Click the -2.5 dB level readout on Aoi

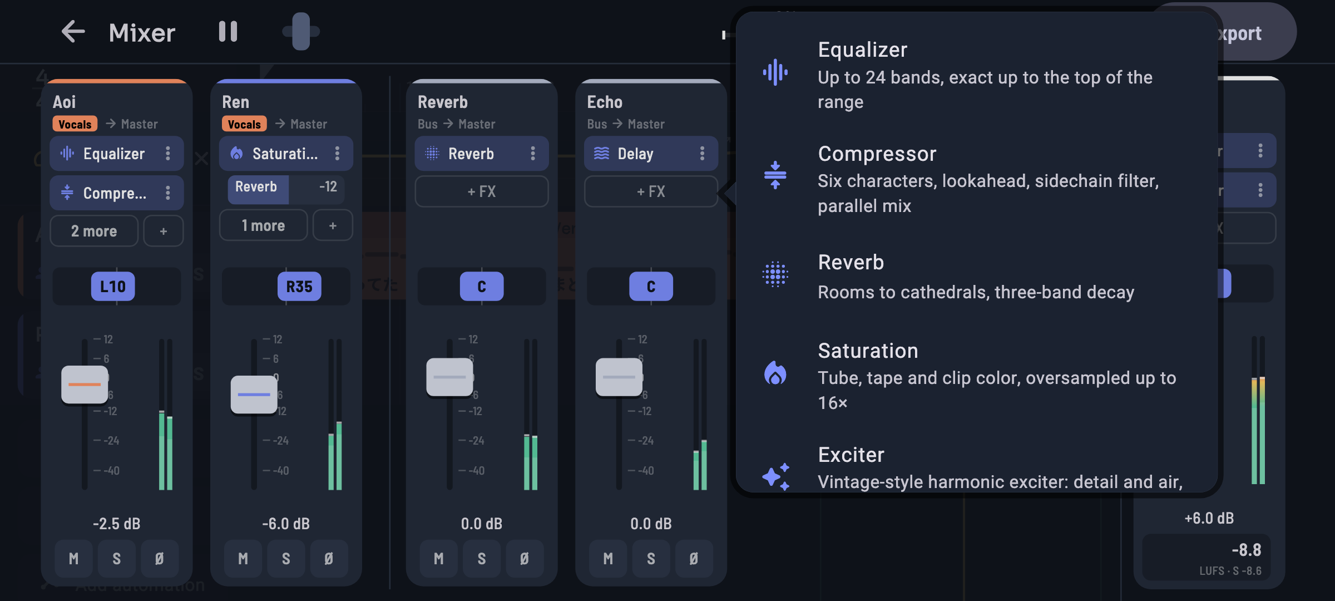coord(116,524)
